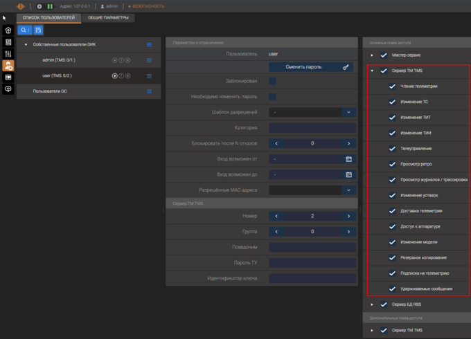Switch to the 'Общие параметры' tab
Image resolution: width=471 pixels, height=339 pixels.
tap(107, 18)
